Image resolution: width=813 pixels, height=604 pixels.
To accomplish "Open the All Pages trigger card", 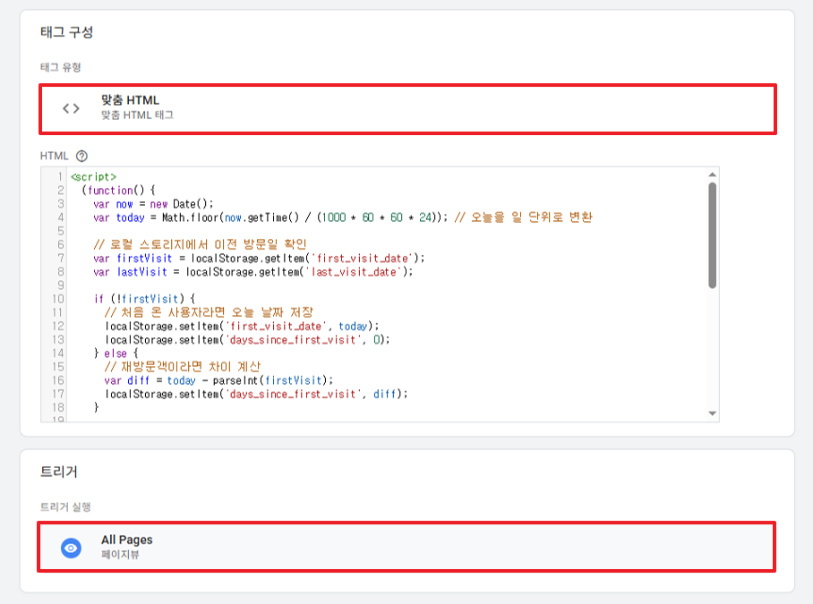I will [x=406, y=547].
